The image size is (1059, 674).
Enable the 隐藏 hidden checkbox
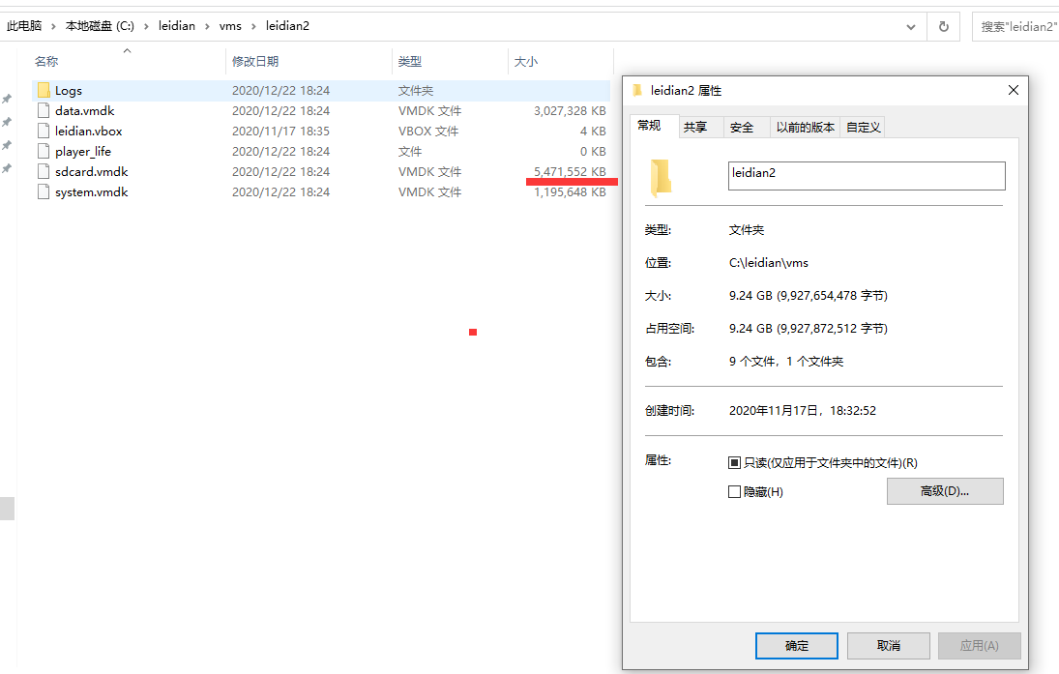734,492
